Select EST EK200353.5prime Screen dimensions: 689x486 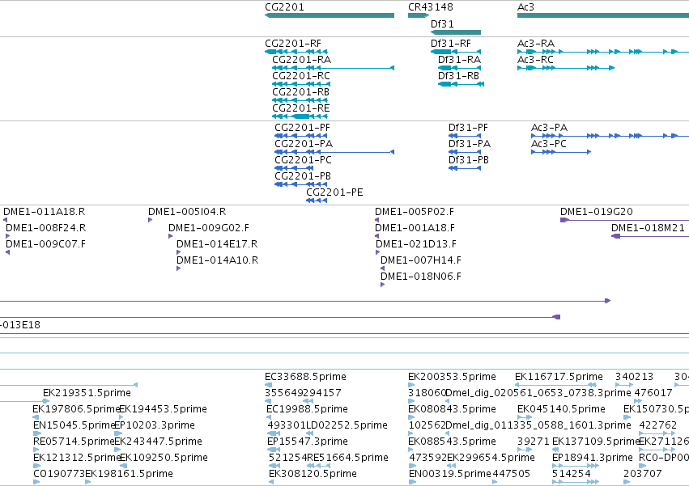pyautogui.click(x=452, y=377)
